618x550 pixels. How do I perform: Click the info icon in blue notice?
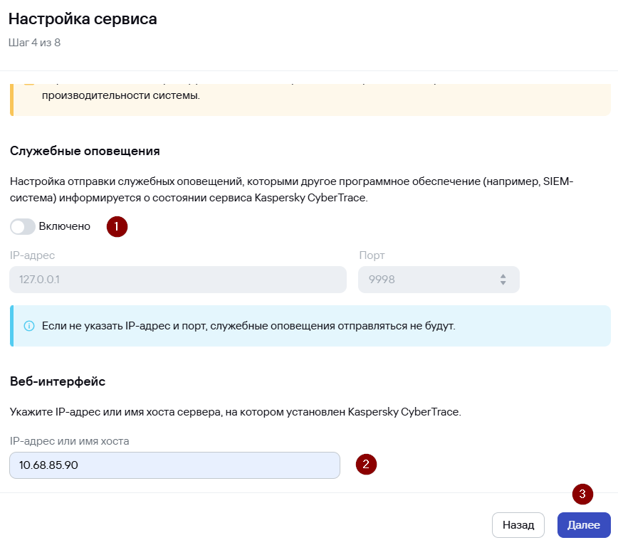(29, 326)
